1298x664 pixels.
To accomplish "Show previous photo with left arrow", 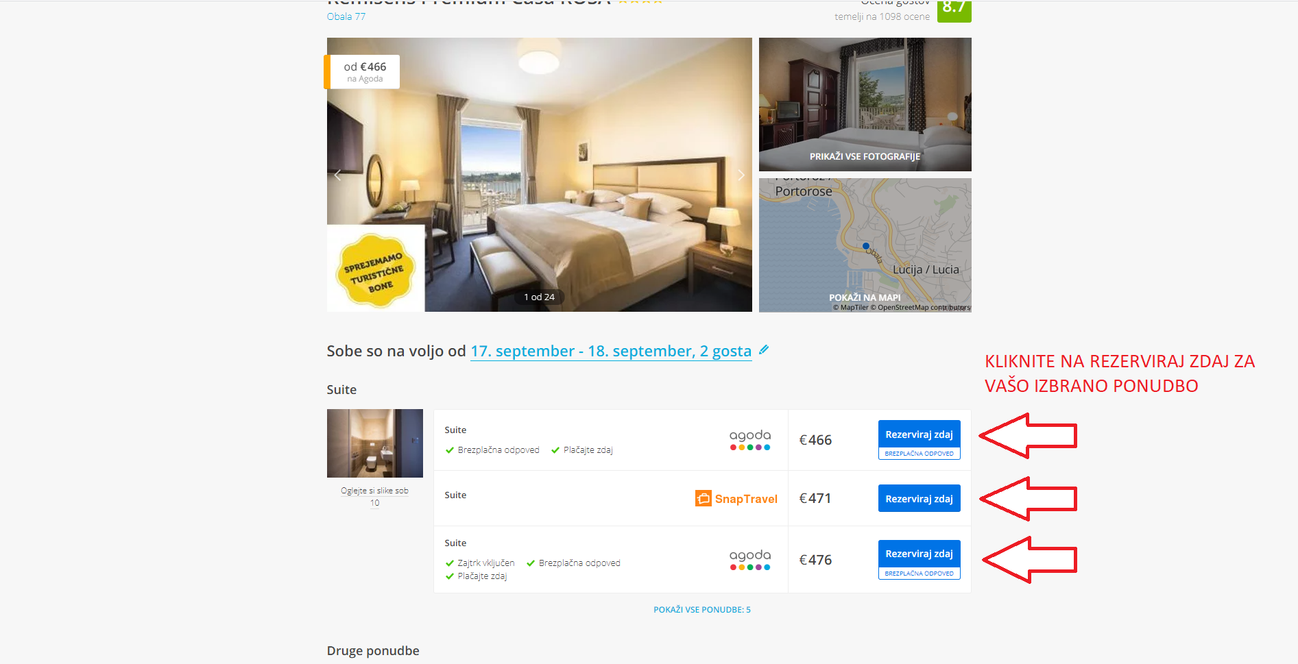I will click(x=337, y=175).
